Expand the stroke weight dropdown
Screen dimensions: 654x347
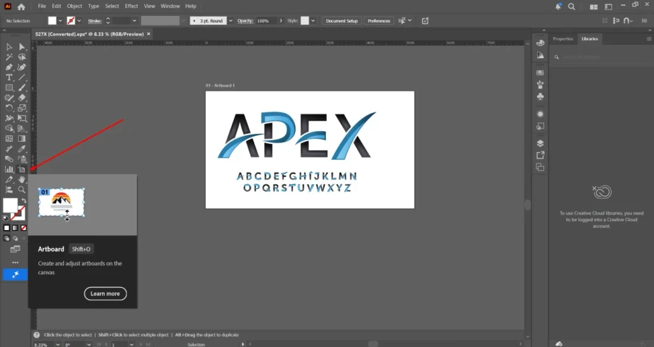[x=134, y=20]
